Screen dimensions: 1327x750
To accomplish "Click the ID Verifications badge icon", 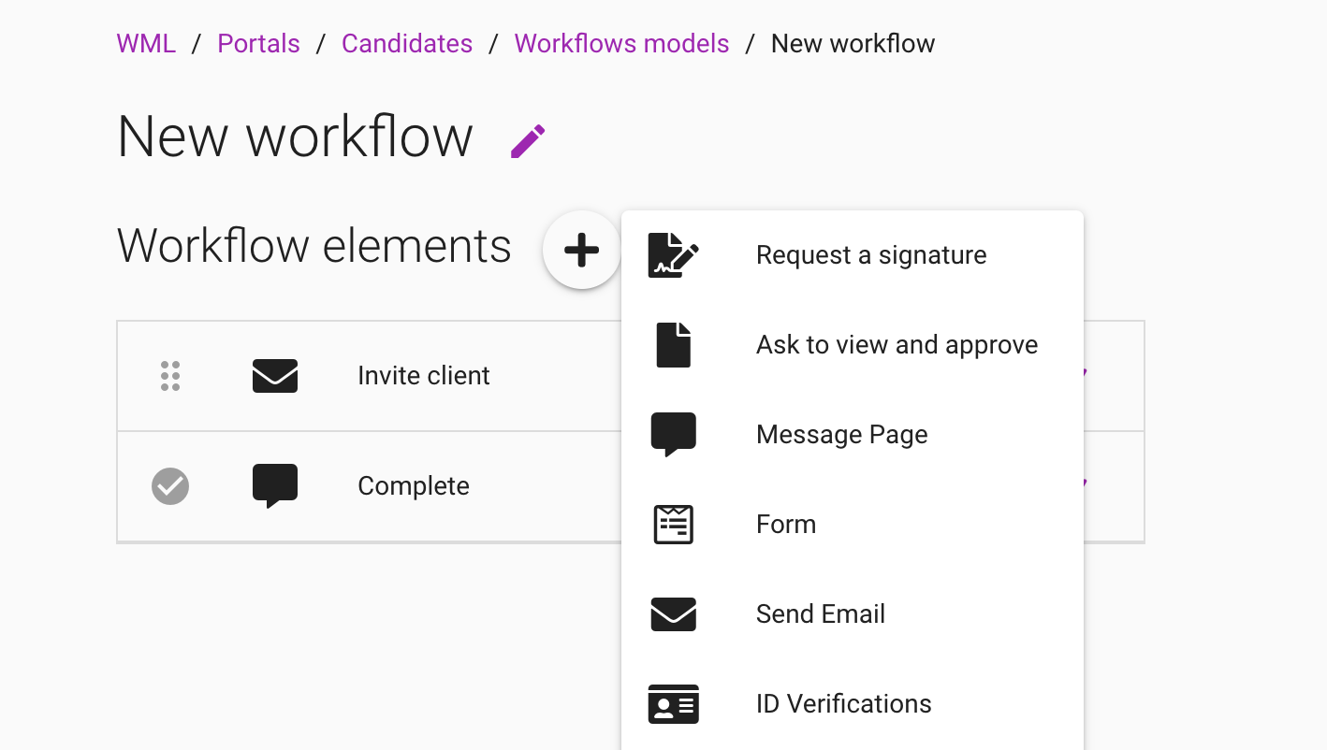I will point(672,703).
